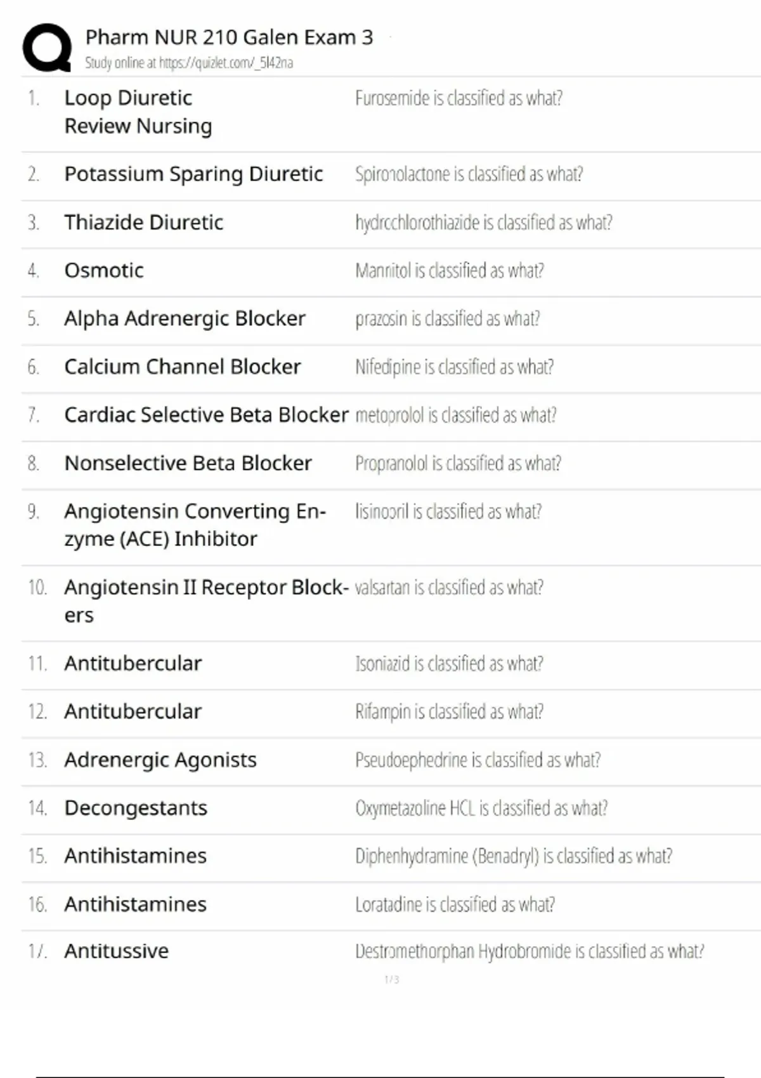This screenshot has height=1078, width=761.
Task: Open the quizlet.com study link
Action: pos(189,63)
